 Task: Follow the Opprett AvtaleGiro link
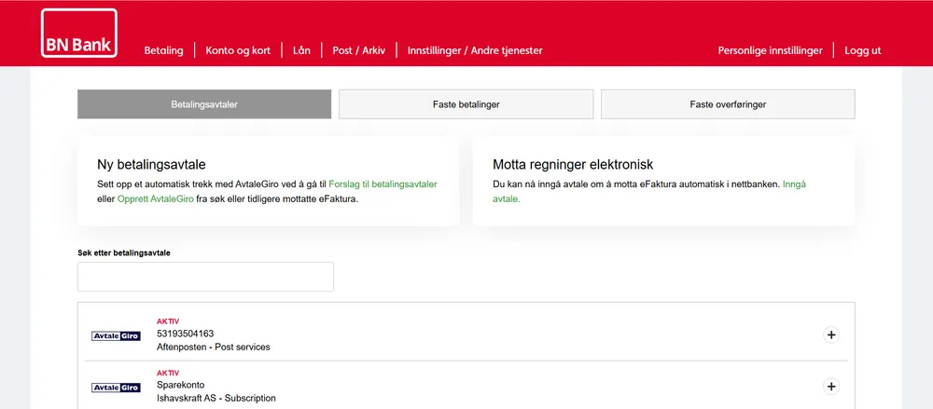point(155,199)
